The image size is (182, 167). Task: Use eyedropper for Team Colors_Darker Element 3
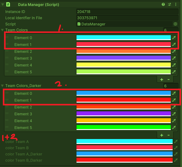[174, 114]
